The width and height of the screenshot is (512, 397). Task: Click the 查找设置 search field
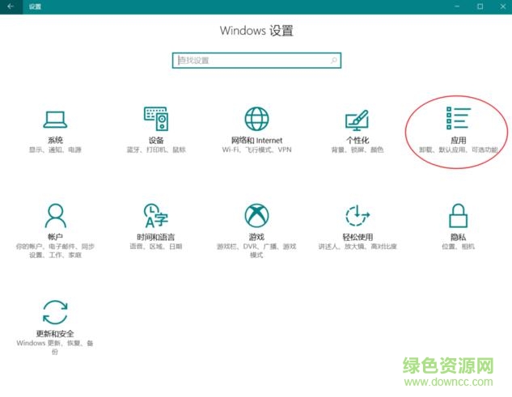(256, 61)
